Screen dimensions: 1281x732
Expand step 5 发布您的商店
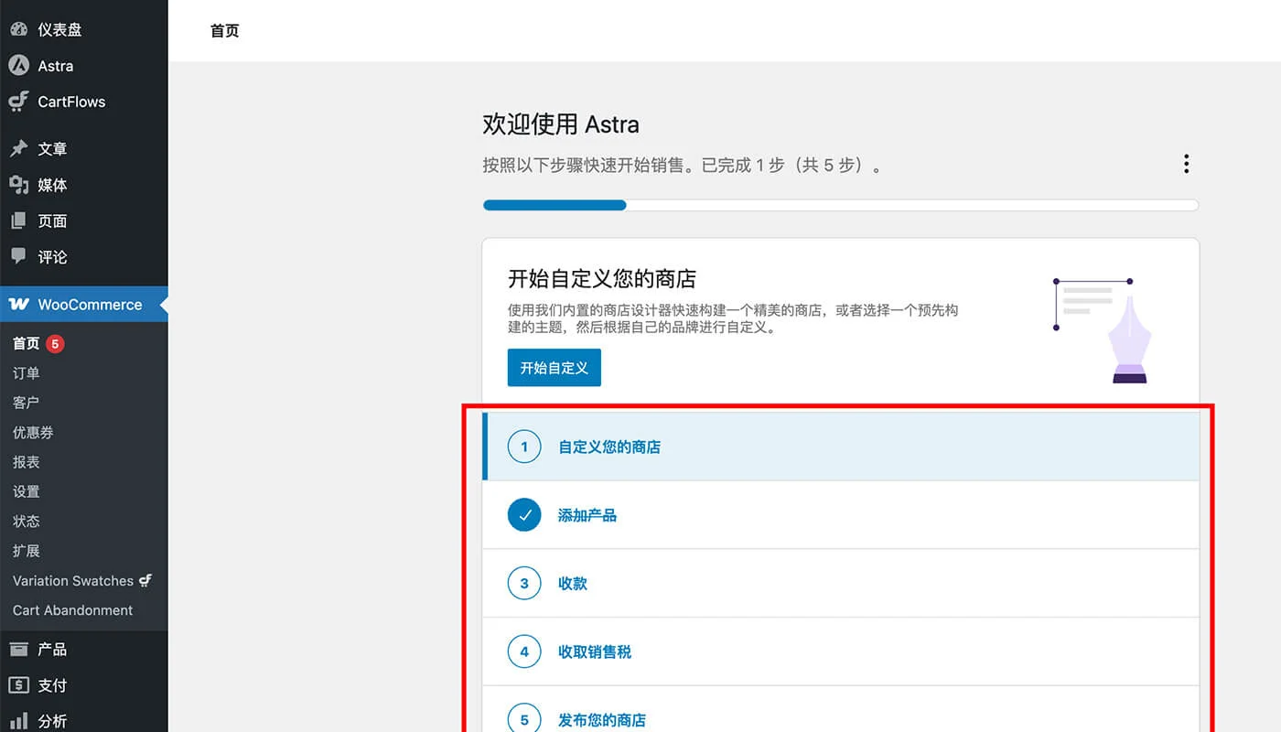pyautogui.click(x=601, y=720)
